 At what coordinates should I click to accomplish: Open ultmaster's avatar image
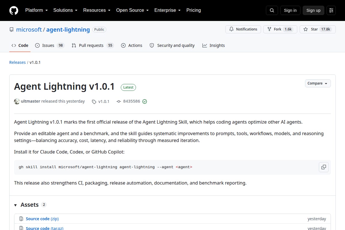(x=17, y=101)
